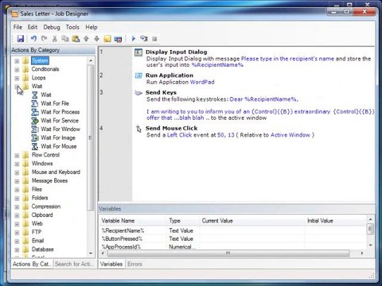The width and height of the screenshot is (382, 286).
Task: Click the Send Keys action icon
Action: 138,93
